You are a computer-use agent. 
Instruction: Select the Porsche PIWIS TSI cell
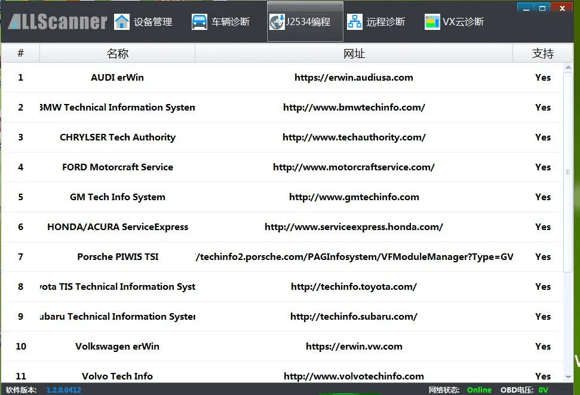point(117,257)
